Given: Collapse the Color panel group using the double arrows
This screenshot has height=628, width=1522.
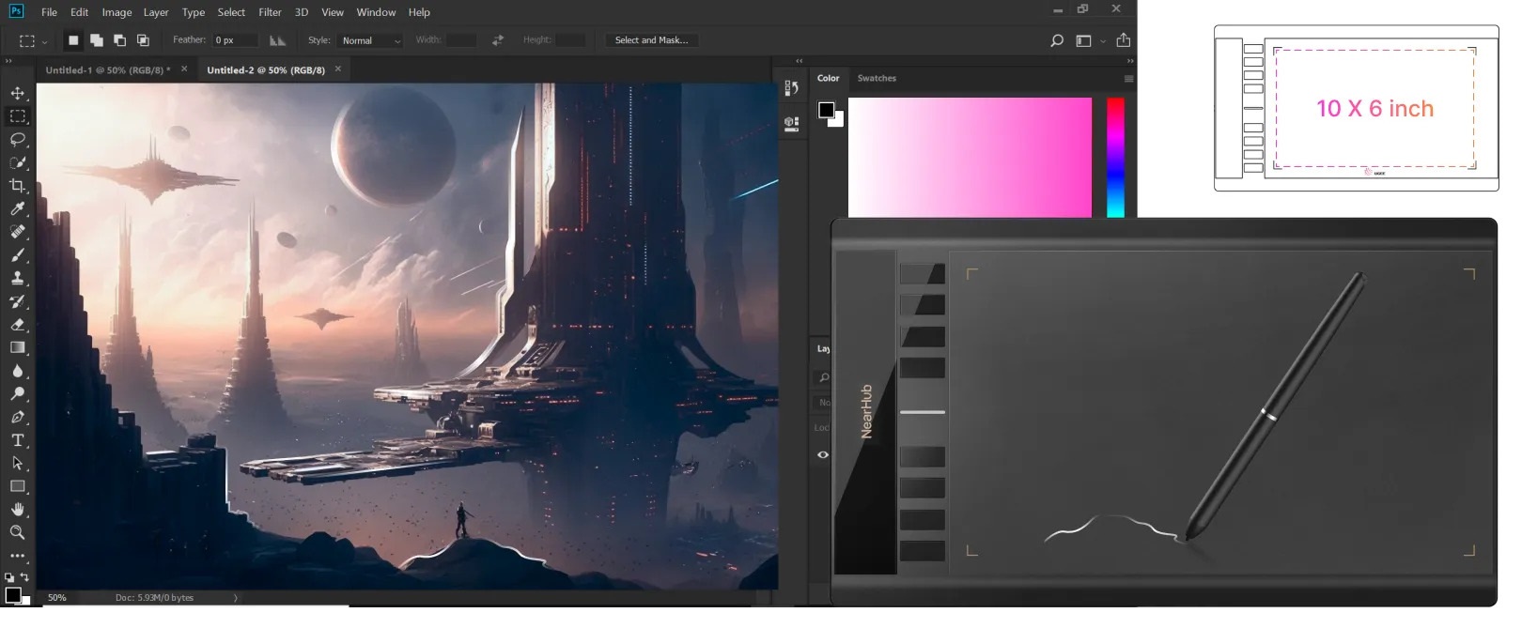Looking at the screenshot, I should [1129, 61].
